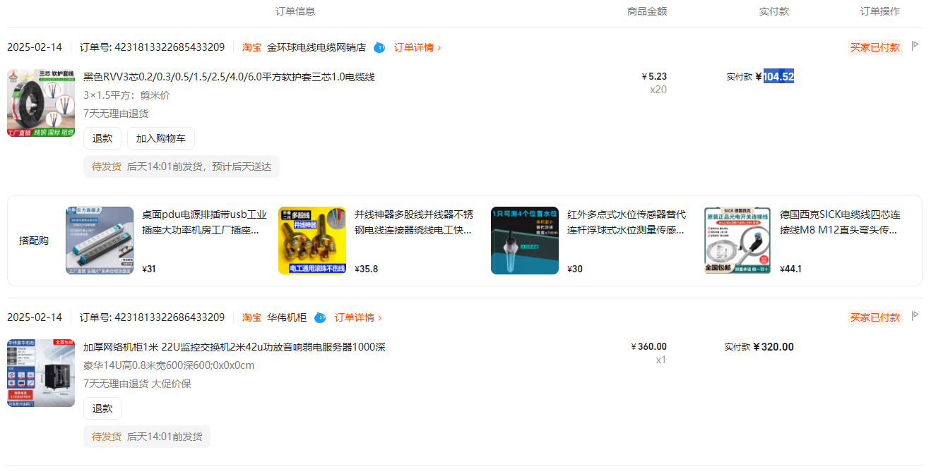Open the network cabinet product thumbnail
This screenshot has height=474, width=931.
(x=41, y=373)
